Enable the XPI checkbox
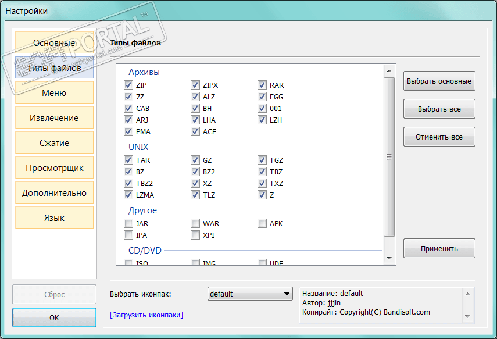The image size is (497, 339). (x=195, y=235)
